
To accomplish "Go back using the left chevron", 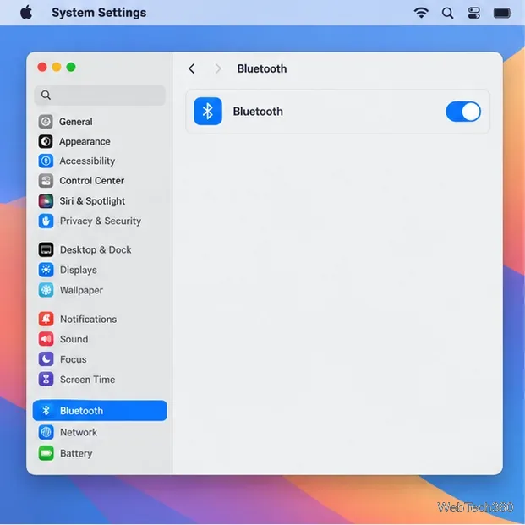I will point(192,68).
